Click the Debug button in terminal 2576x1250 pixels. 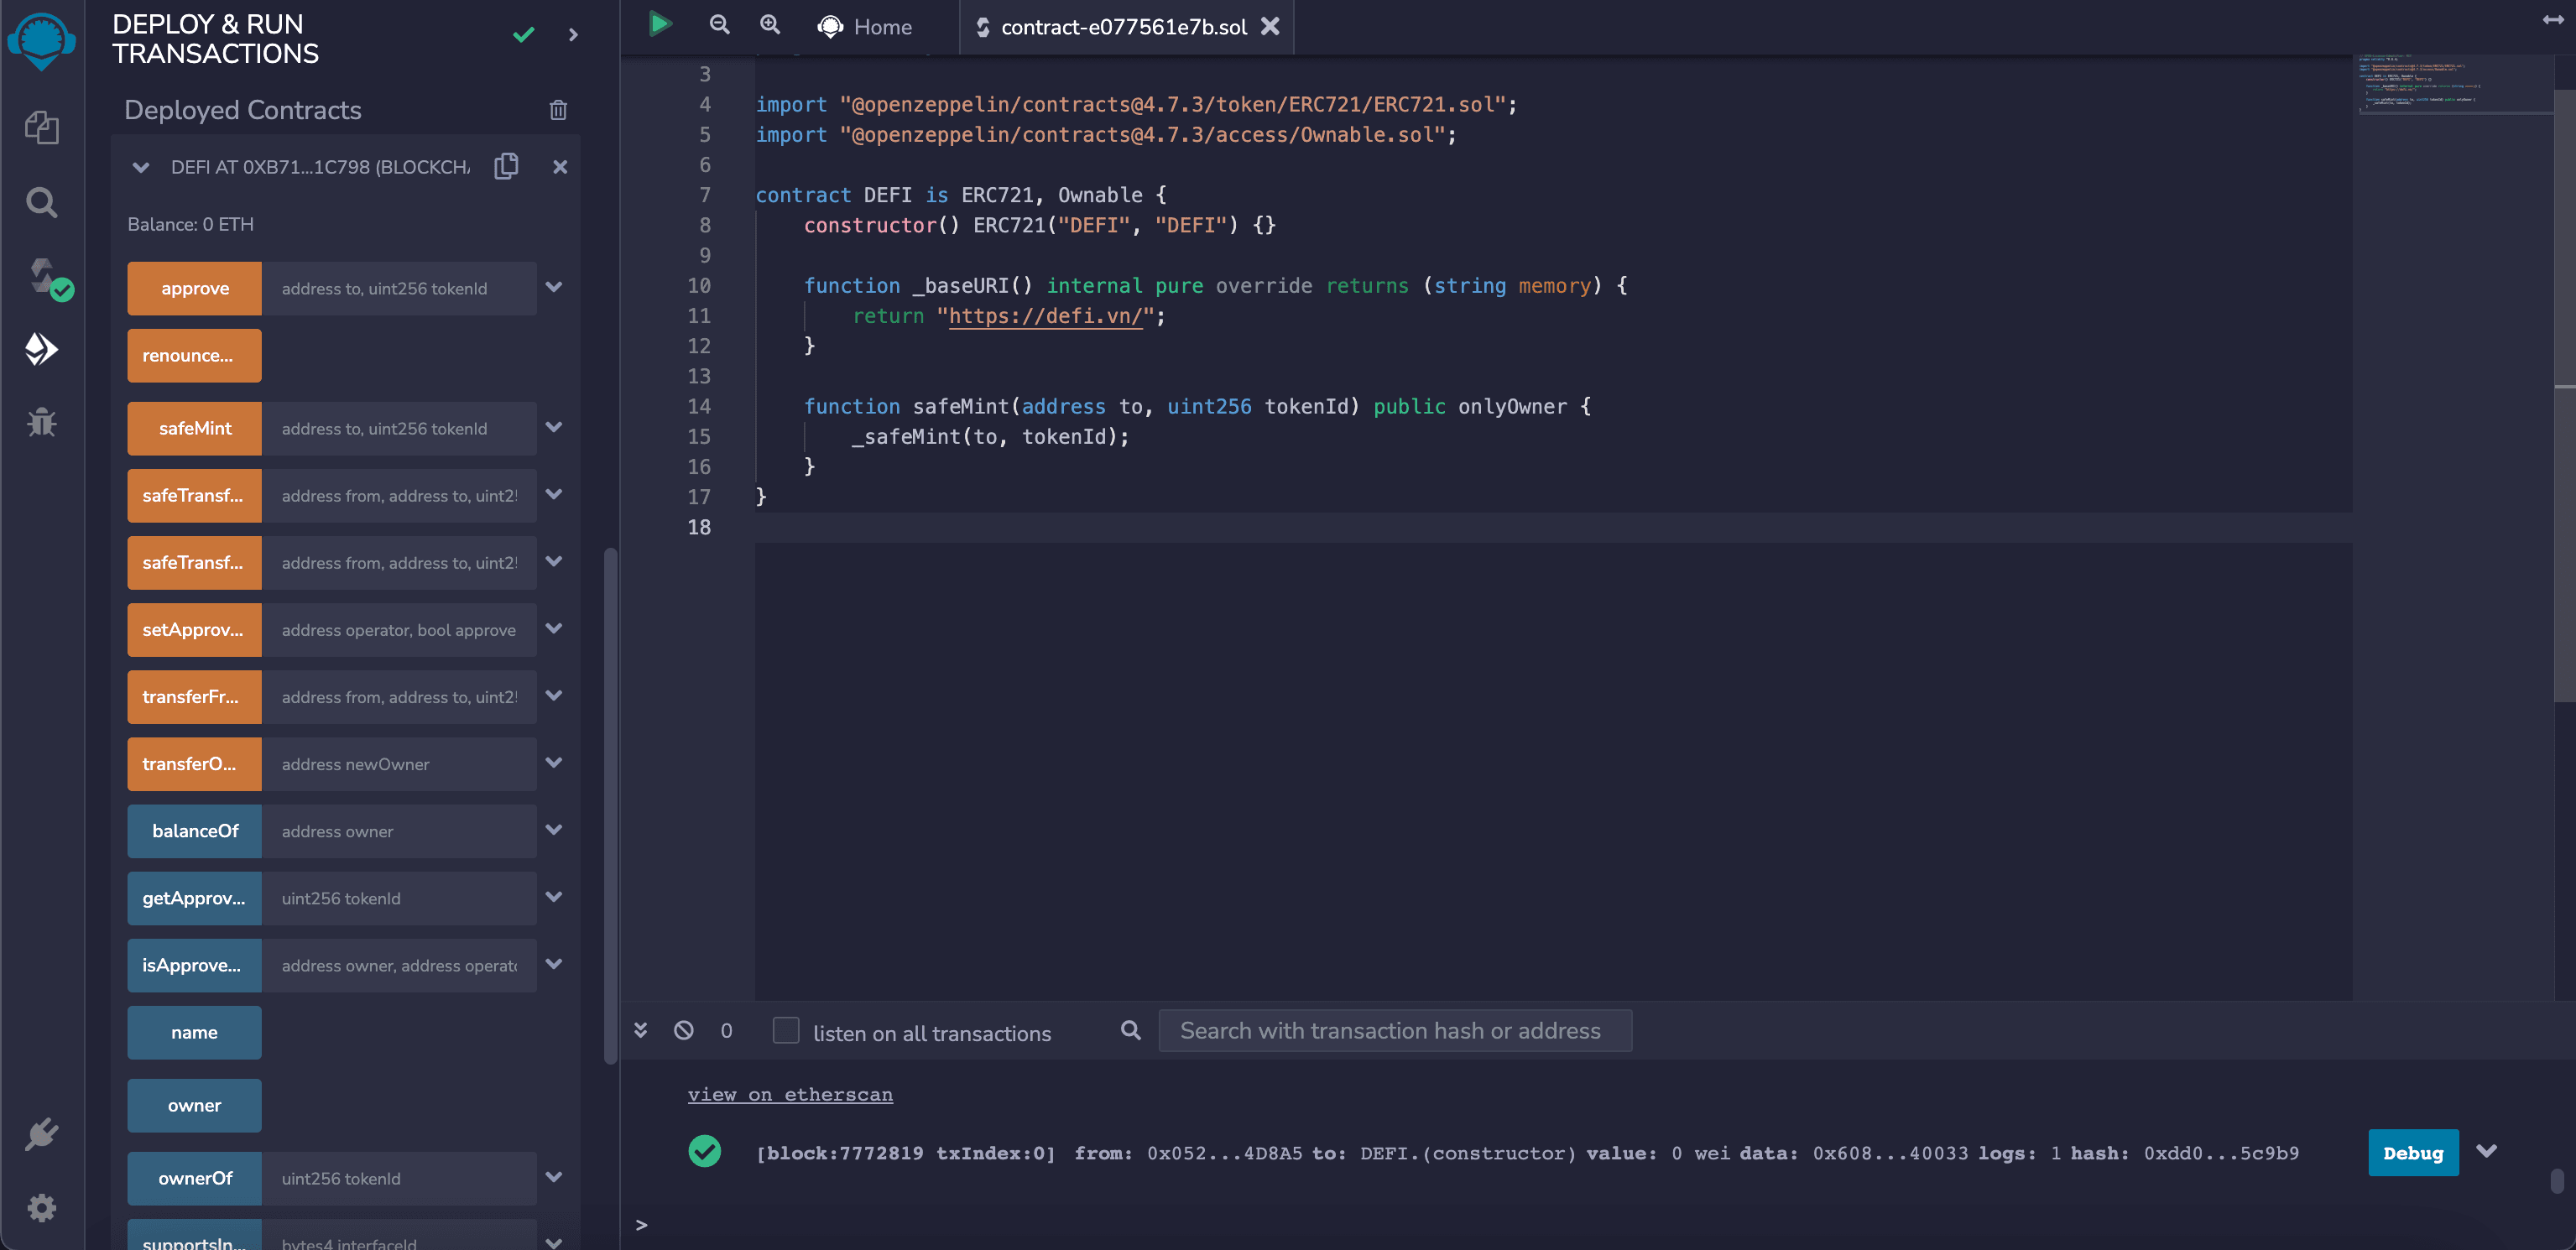coord(2413,1152)
